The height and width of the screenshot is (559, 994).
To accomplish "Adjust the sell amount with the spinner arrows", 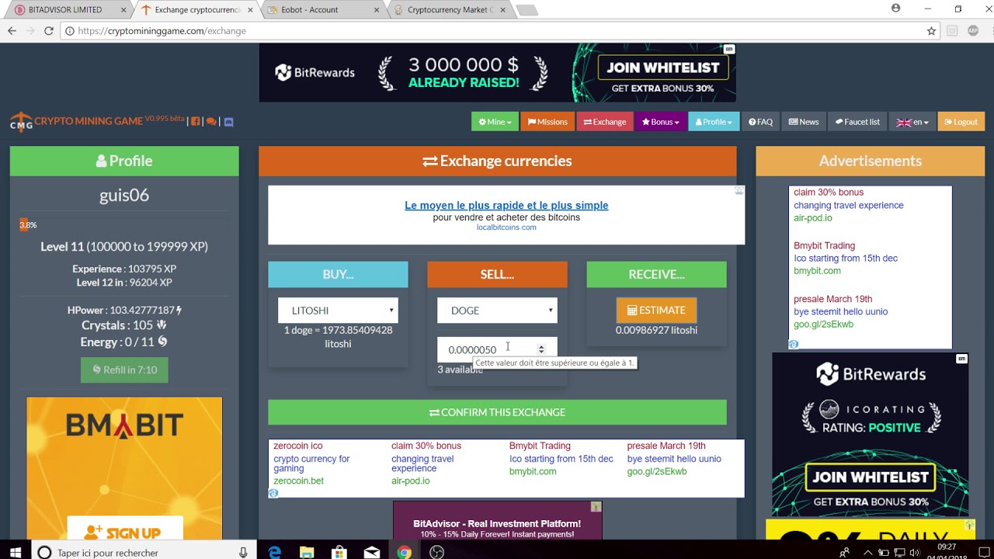I will click(x=541, y=349).
